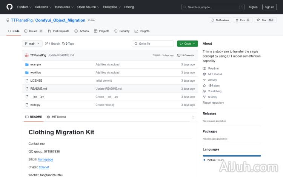Click the __init__.py file icon
This screenshot has height=177, width=283.
(27, 97)
